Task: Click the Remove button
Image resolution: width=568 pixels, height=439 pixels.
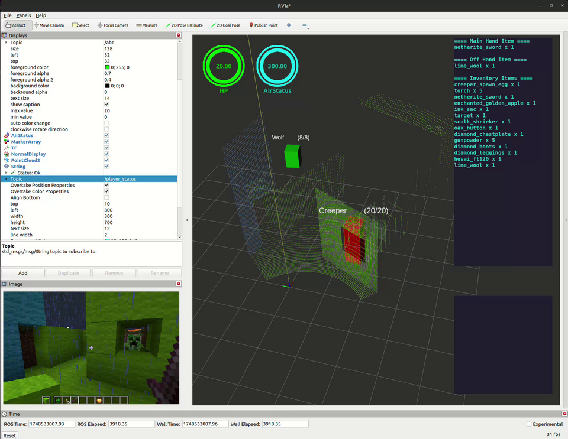Action: (114, 273)
